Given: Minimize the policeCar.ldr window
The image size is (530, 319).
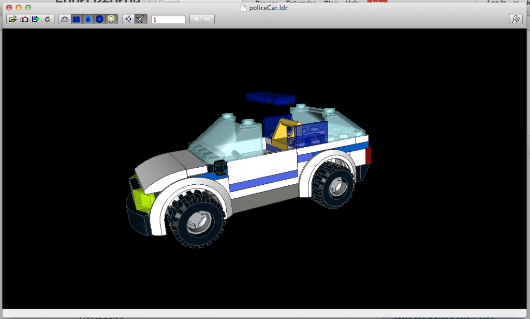Looking at the screenshot, I should tap(19, 7).
